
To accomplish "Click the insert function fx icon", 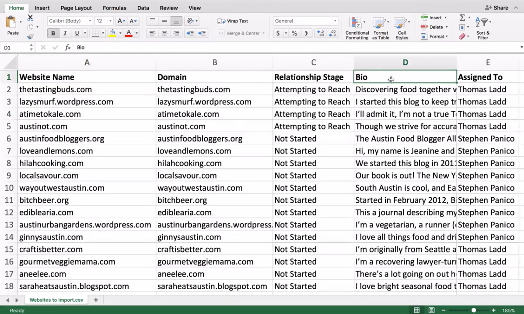I will (67, 47).
